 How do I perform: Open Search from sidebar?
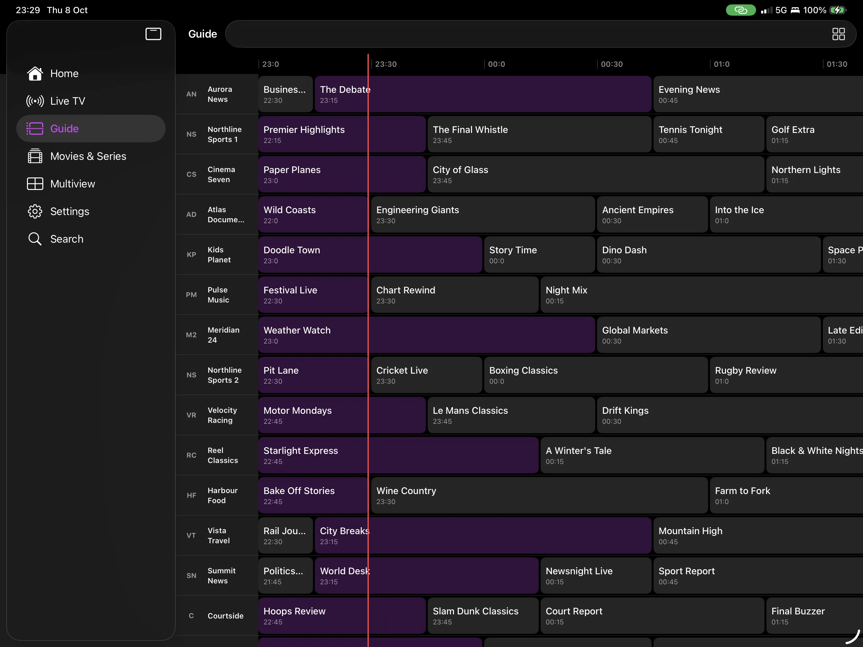tap(91, 239)
